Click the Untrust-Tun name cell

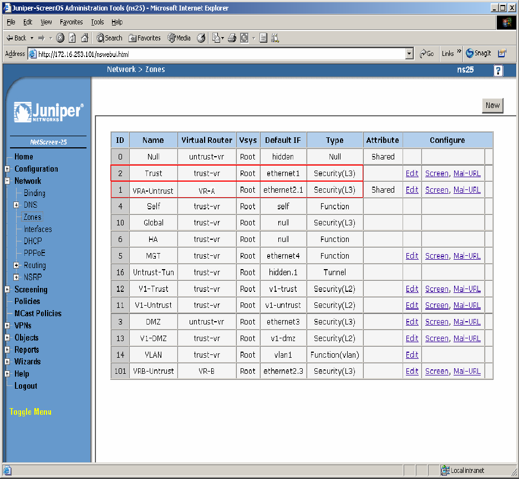point(153,272)
